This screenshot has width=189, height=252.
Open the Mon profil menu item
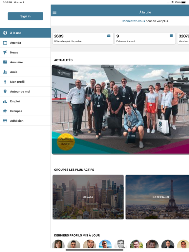25,82
